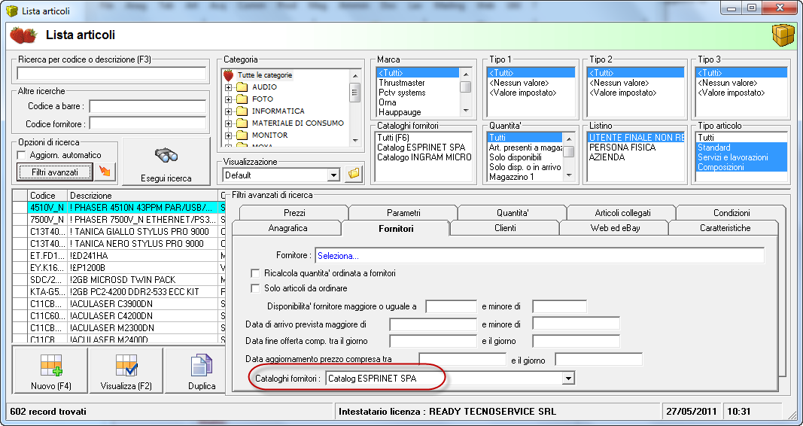Screen dimensions: 803x426
Task: Click the Duplica documents icon
Action: pyautogui.click(x=201, y=367)
